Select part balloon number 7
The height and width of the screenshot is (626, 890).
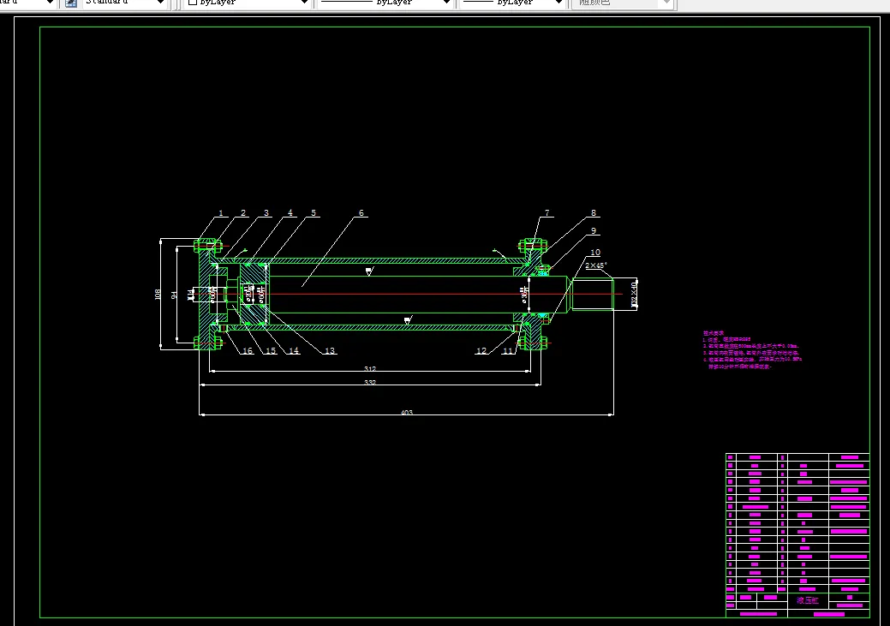coord(547,213)
